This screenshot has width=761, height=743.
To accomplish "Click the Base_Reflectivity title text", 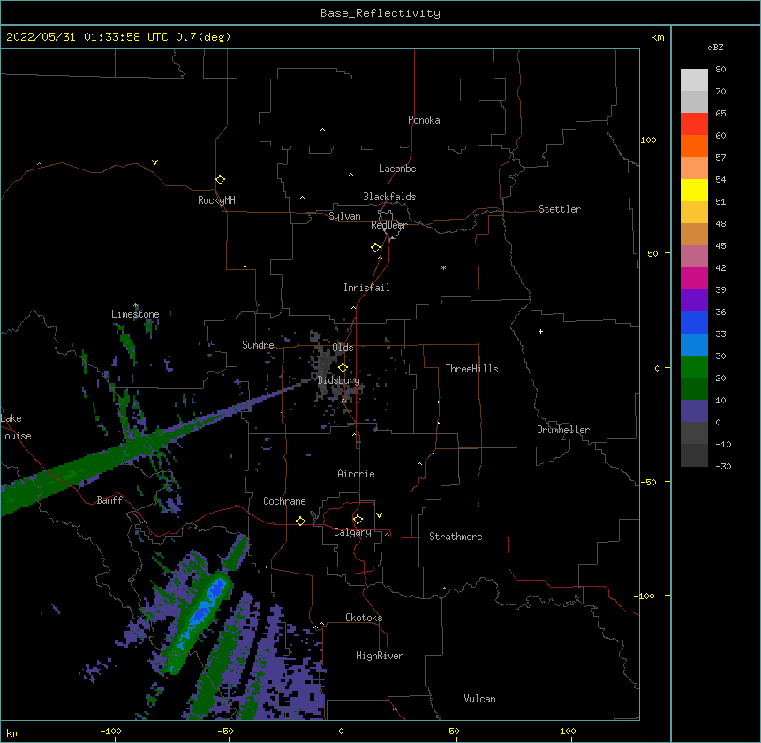I will 380,13.
